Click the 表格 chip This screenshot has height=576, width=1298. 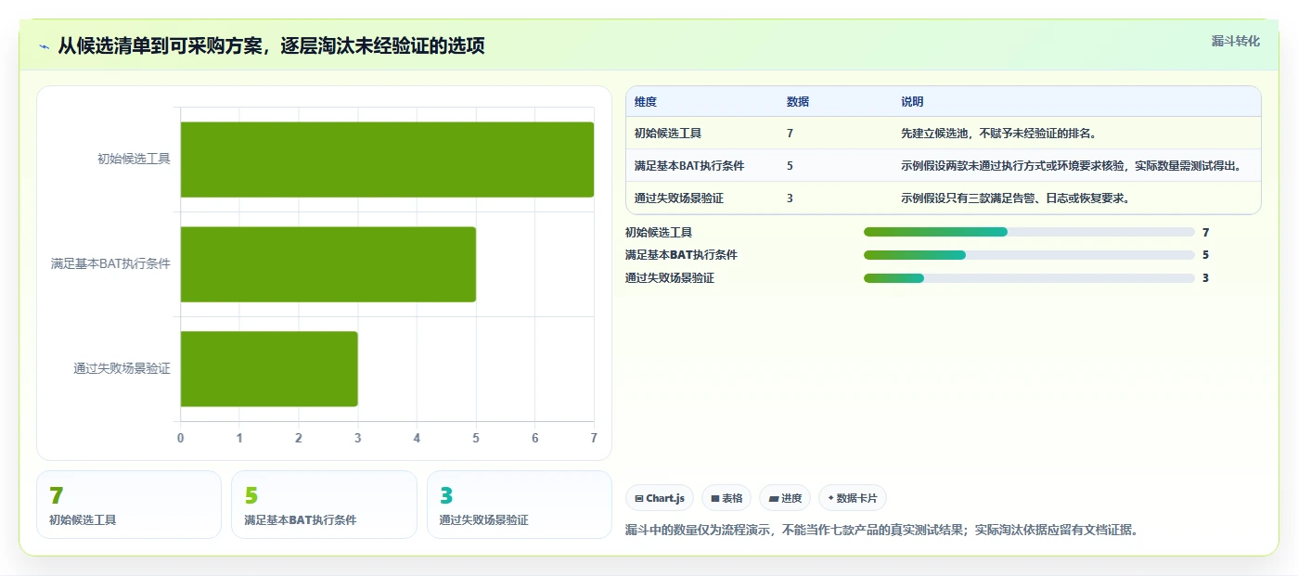point(726,498)
